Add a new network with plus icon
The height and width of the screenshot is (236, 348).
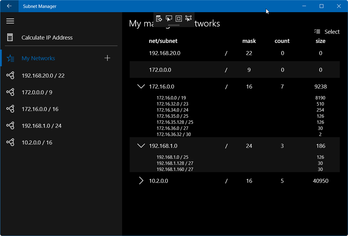(107, 58)
